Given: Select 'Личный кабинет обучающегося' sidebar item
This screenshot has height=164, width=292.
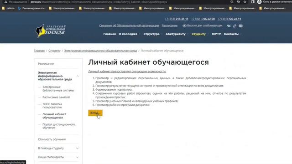Looking at the screenshot, I should (54, 116).
